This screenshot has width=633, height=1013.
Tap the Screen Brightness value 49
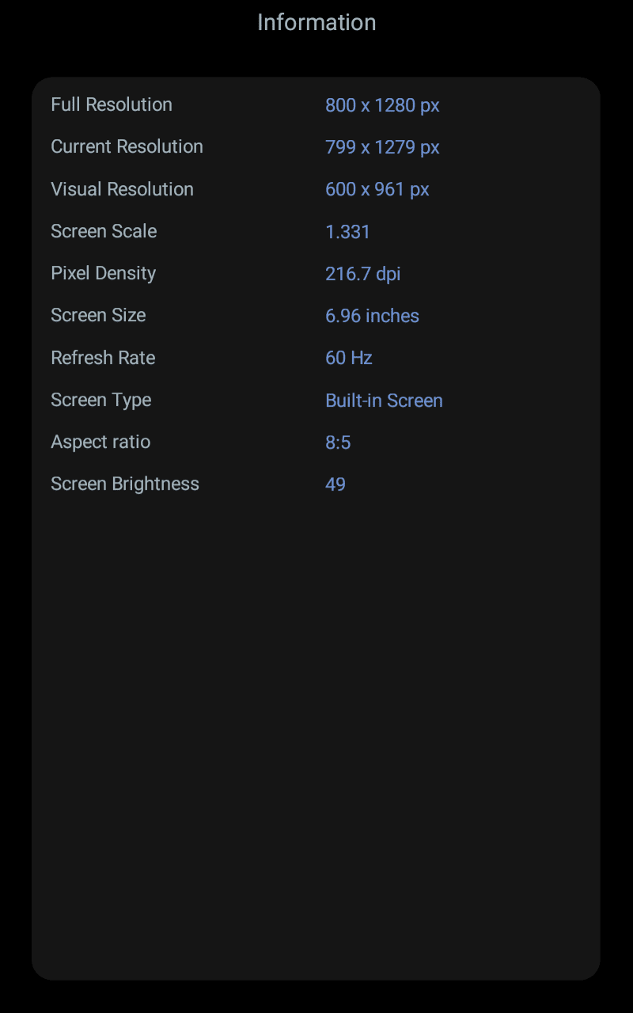coord(335,484)
